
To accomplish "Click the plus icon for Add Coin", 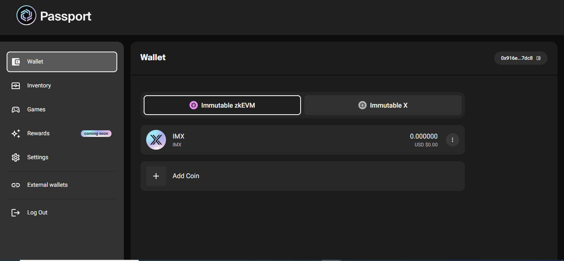I will (x=156, y=176).
